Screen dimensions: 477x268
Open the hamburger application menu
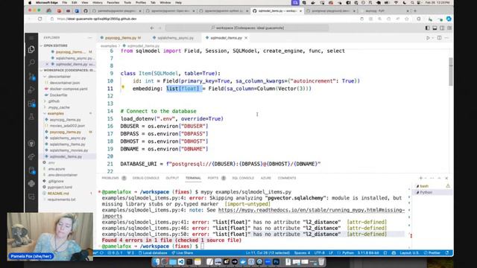click(x=31, y=38)
